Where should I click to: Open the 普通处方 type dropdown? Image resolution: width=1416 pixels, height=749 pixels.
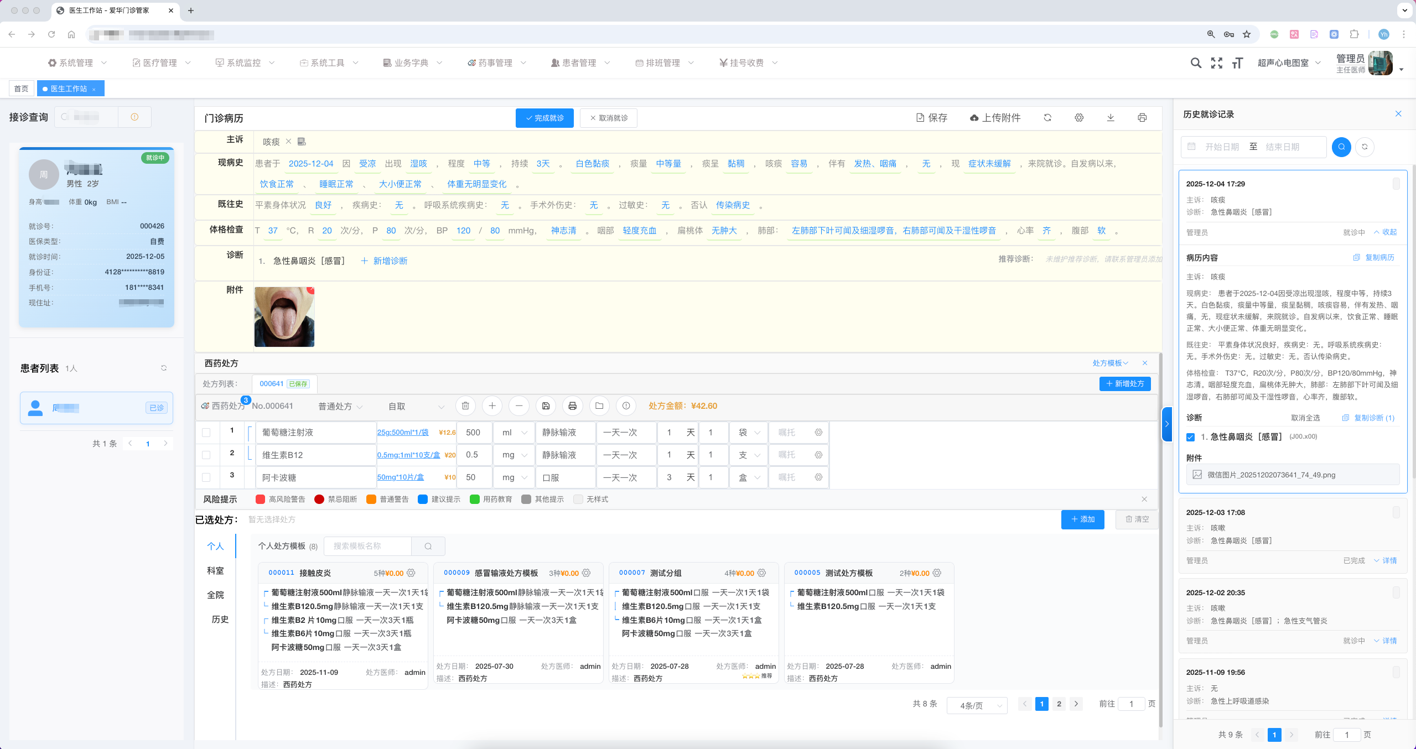[x=340, y=407]
